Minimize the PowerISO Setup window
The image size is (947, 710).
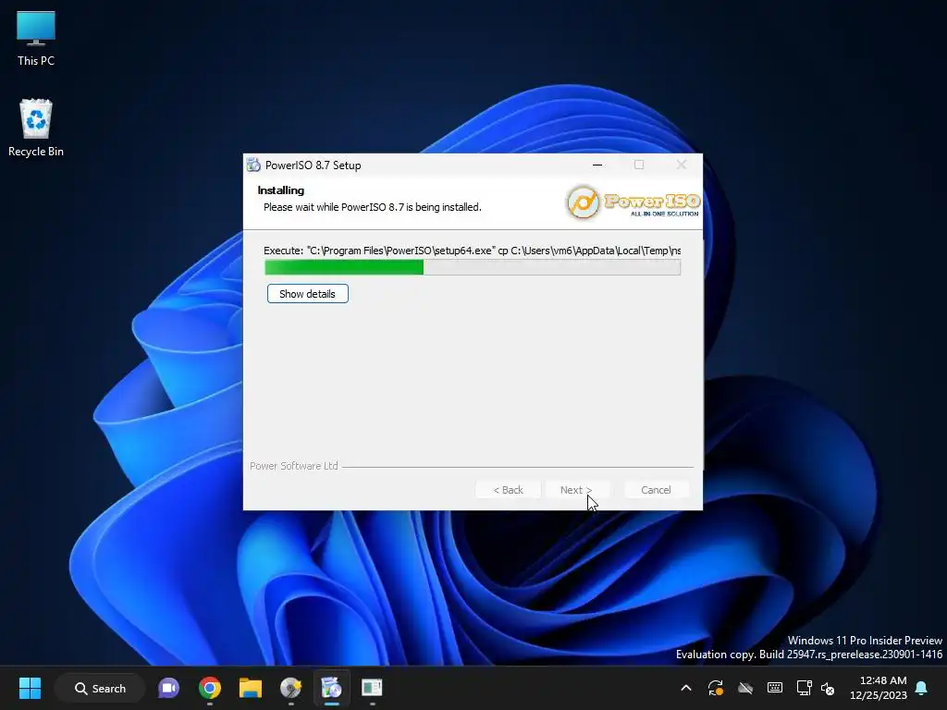click(x=597, y=165)
